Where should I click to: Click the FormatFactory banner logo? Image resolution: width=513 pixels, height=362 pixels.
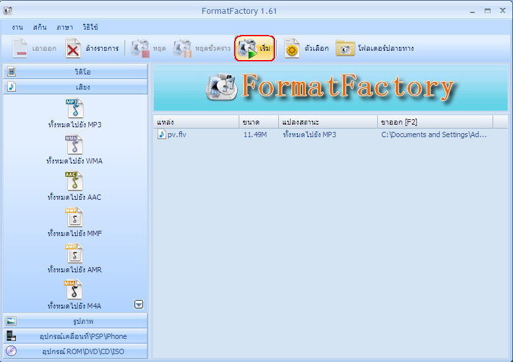pyautogui.click(x=330, y=87)
